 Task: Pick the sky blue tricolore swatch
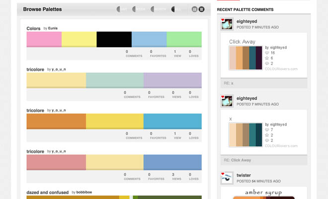click(172, 121)
